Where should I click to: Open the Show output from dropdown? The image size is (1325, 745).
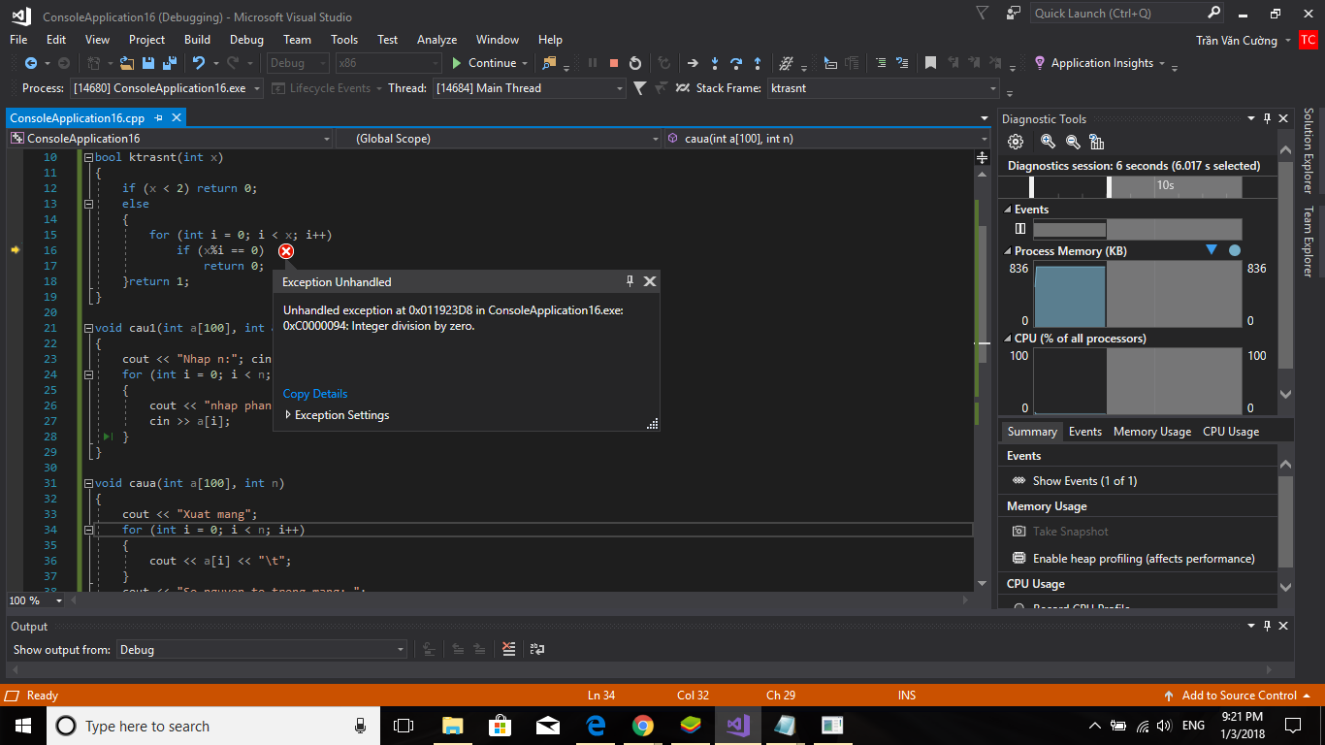pyautogui.click(x=401, y=650)
